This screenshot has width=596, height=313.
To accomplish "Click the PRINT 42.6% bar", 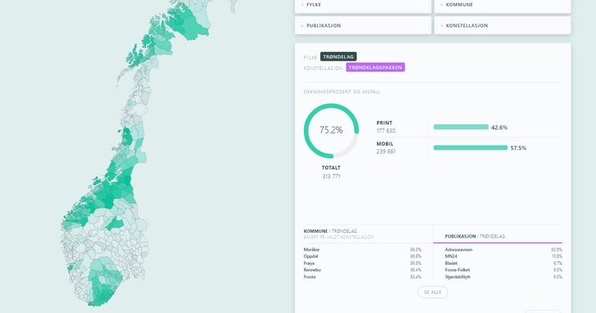I will (x=461, y=127).
